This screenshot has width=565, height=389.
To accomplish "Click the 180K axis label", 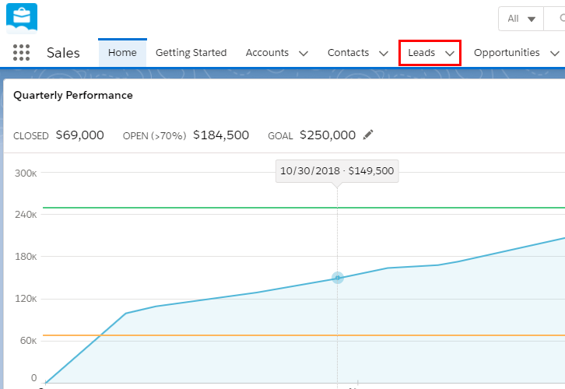I will 26,257.
